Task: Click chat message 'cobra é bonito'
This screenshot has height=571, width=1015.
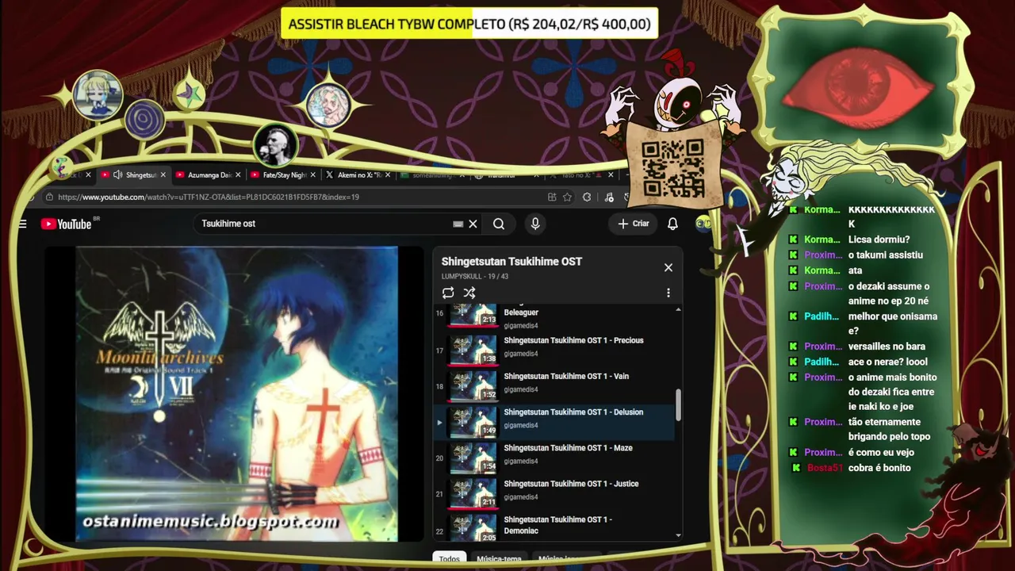Action: point(879,468)
